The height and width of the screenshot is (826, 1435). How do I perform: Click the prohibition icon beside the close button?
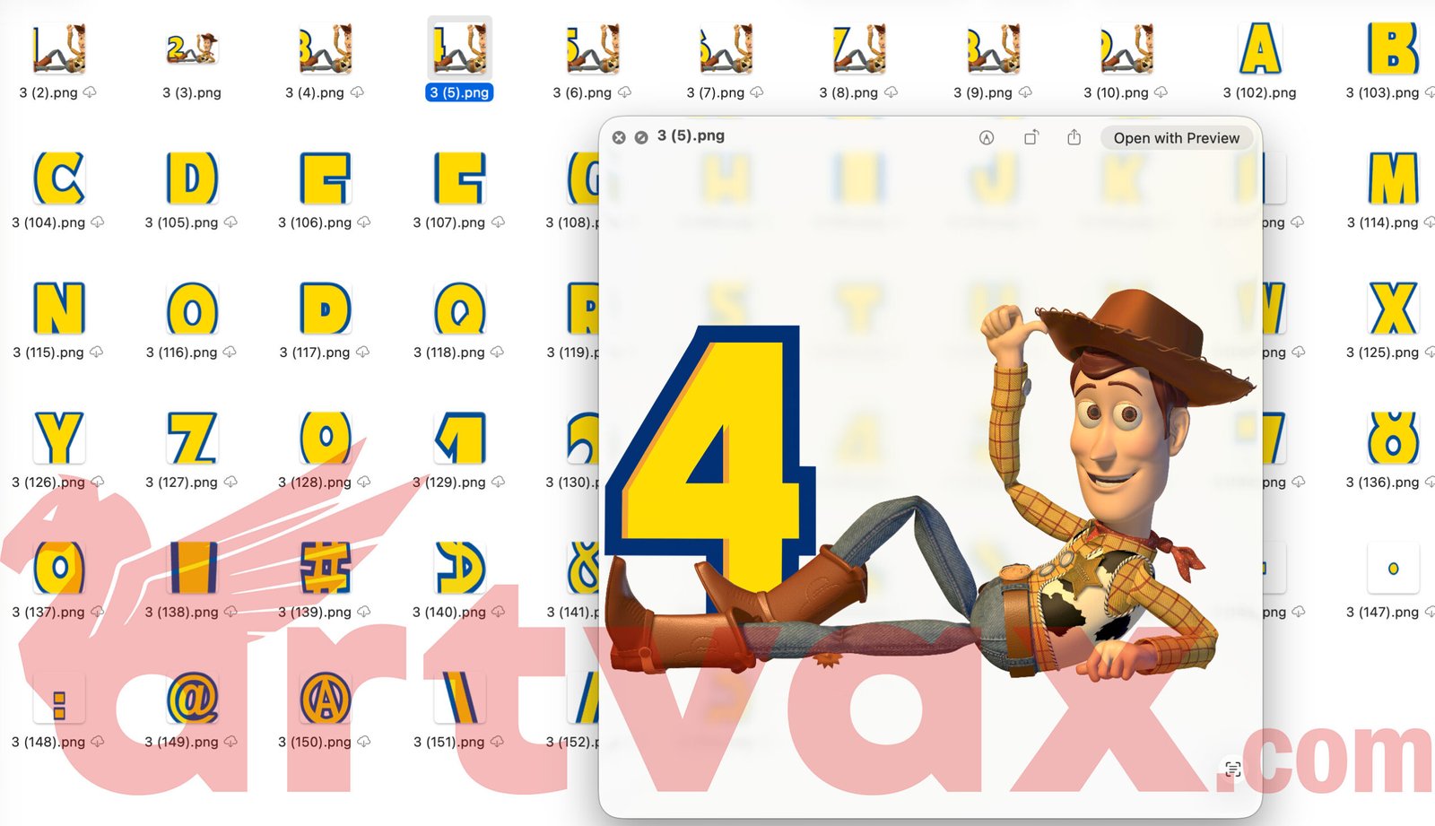[x=639, y=136]
